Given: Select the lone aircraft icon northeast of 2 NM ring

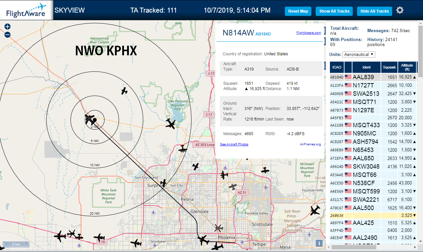Looking at the screenshot, I should [x=124, y=90].
